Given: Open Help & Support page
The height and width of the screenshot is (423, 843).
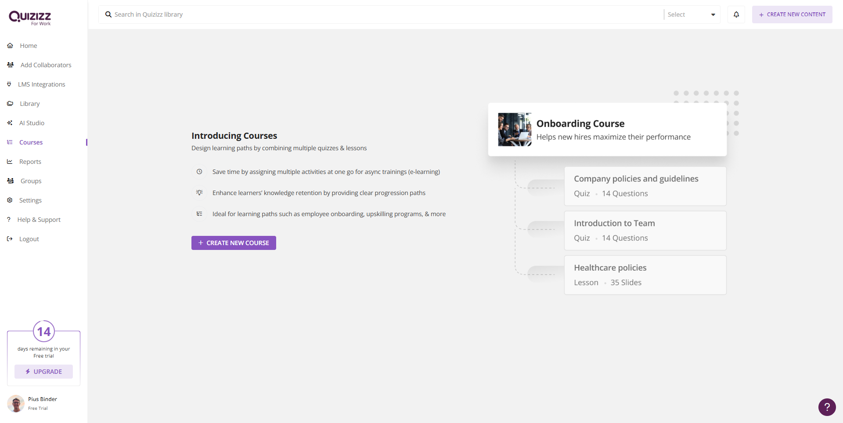Looking at the screenshot, I should [x=39, y=220].
